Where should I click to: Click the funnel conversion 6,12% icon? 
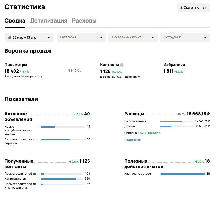69,71
